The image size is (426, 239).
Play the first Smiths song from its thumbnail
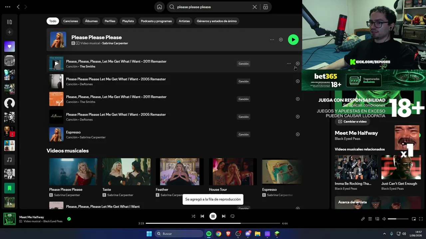click(x=56, y=63)
